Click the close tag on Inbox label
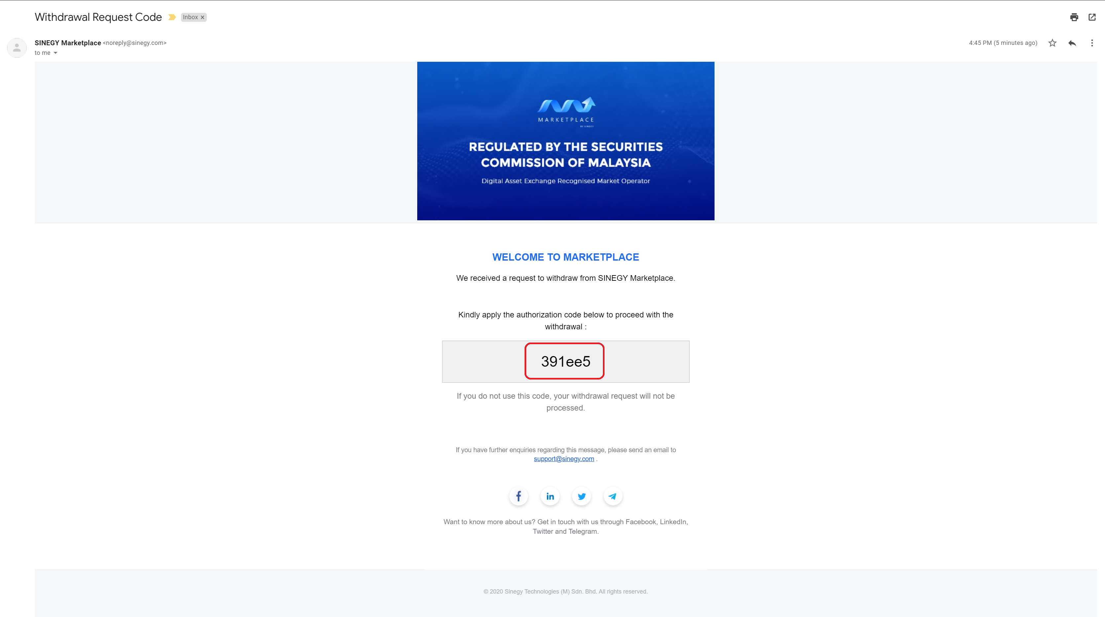This screenshot has height=617, width=1105. pyautogui.click(x=202, y=17)
